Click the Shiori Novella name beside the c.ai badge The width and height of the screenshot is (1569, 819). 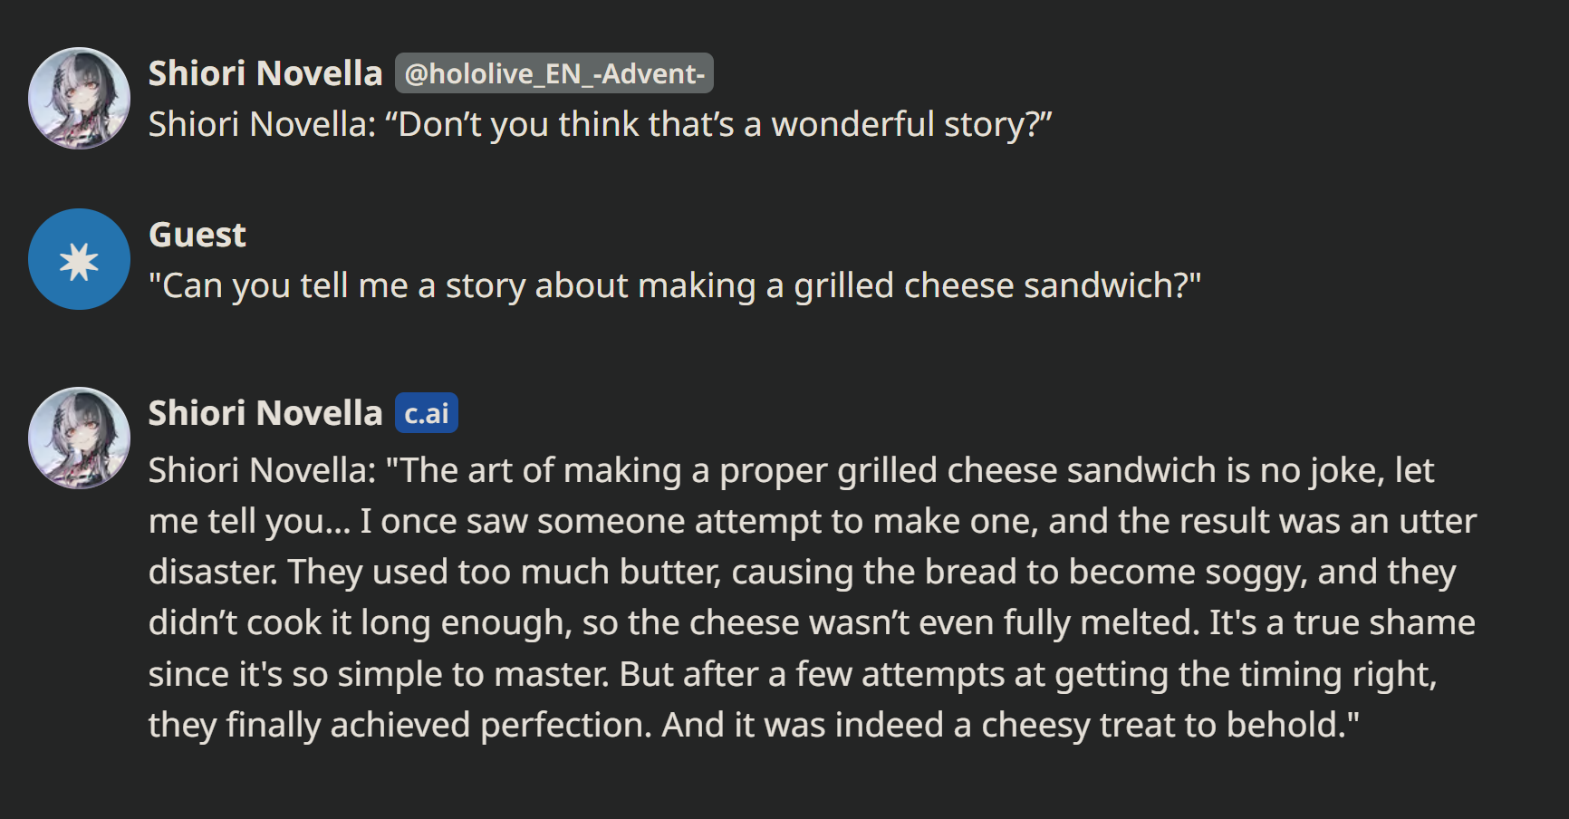tap(265, 413)
